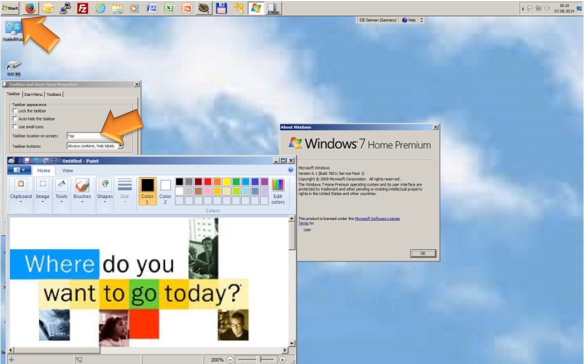Viewport: 585px width, 364px height.
Task: Open the Toolbars tab in properties dialog
Action: pos(53,94)
